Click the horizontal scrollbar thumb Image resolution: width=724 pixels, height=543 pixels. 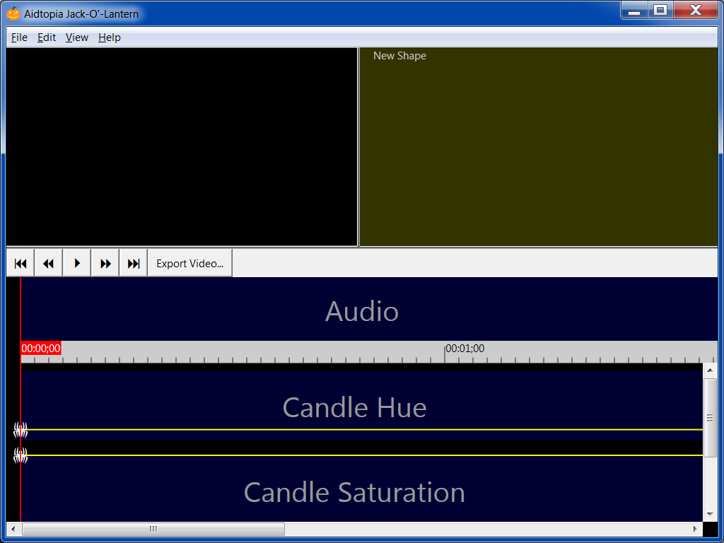[153, 529]
